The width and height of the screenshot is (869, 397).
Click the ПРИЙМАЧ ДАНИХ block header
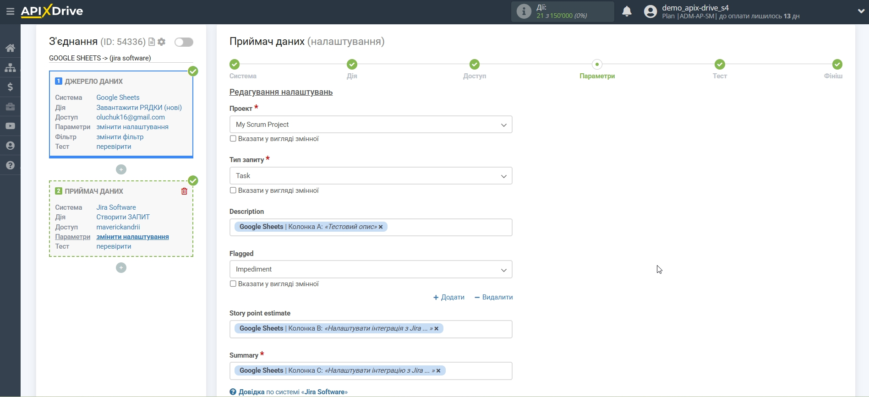click(x=94, y=191)
